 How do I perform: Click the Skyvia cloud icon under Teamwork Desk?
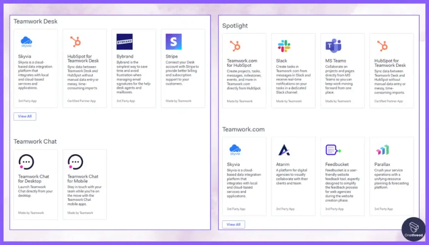[26, 42]
